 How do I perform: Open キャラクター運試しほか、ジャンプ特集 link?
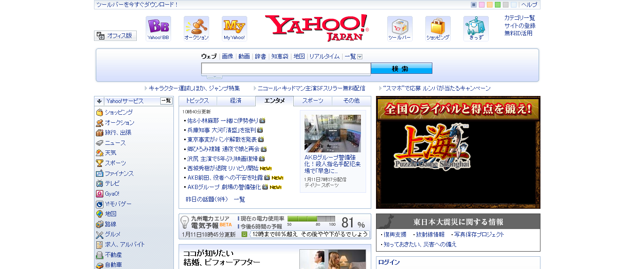194,88
